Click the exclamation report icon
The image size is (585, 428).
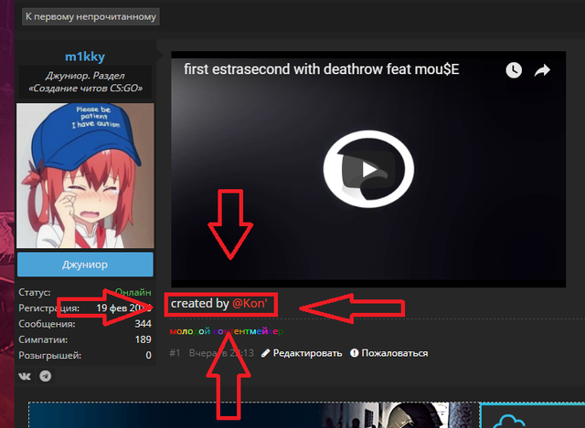(x=354, y=353)
